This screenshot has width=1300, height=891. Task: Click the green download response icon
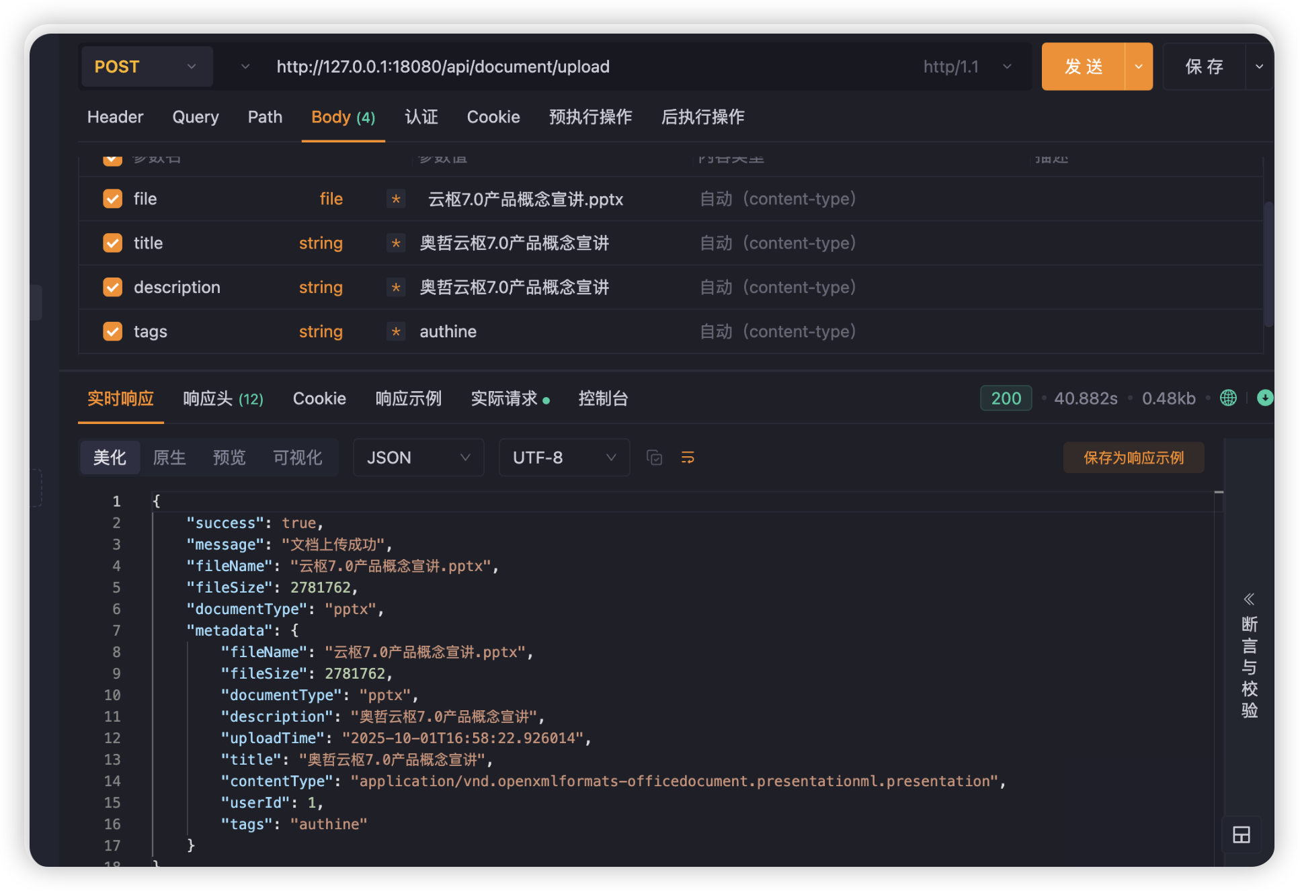tap(1264, 398)
